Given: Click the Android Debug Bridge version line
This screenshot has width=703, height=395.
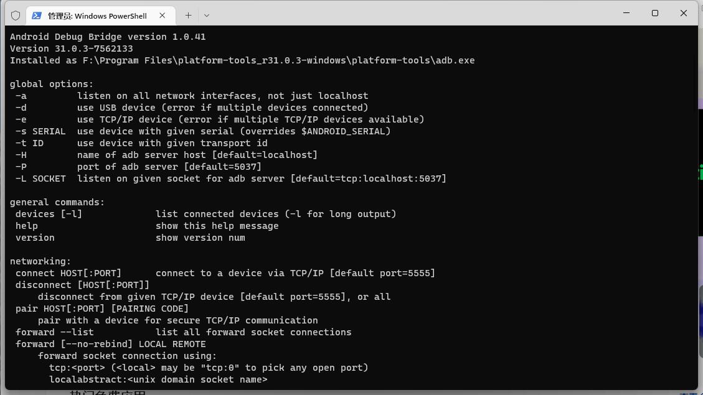Looking at the screenshot, I should (x=108, y=37).
